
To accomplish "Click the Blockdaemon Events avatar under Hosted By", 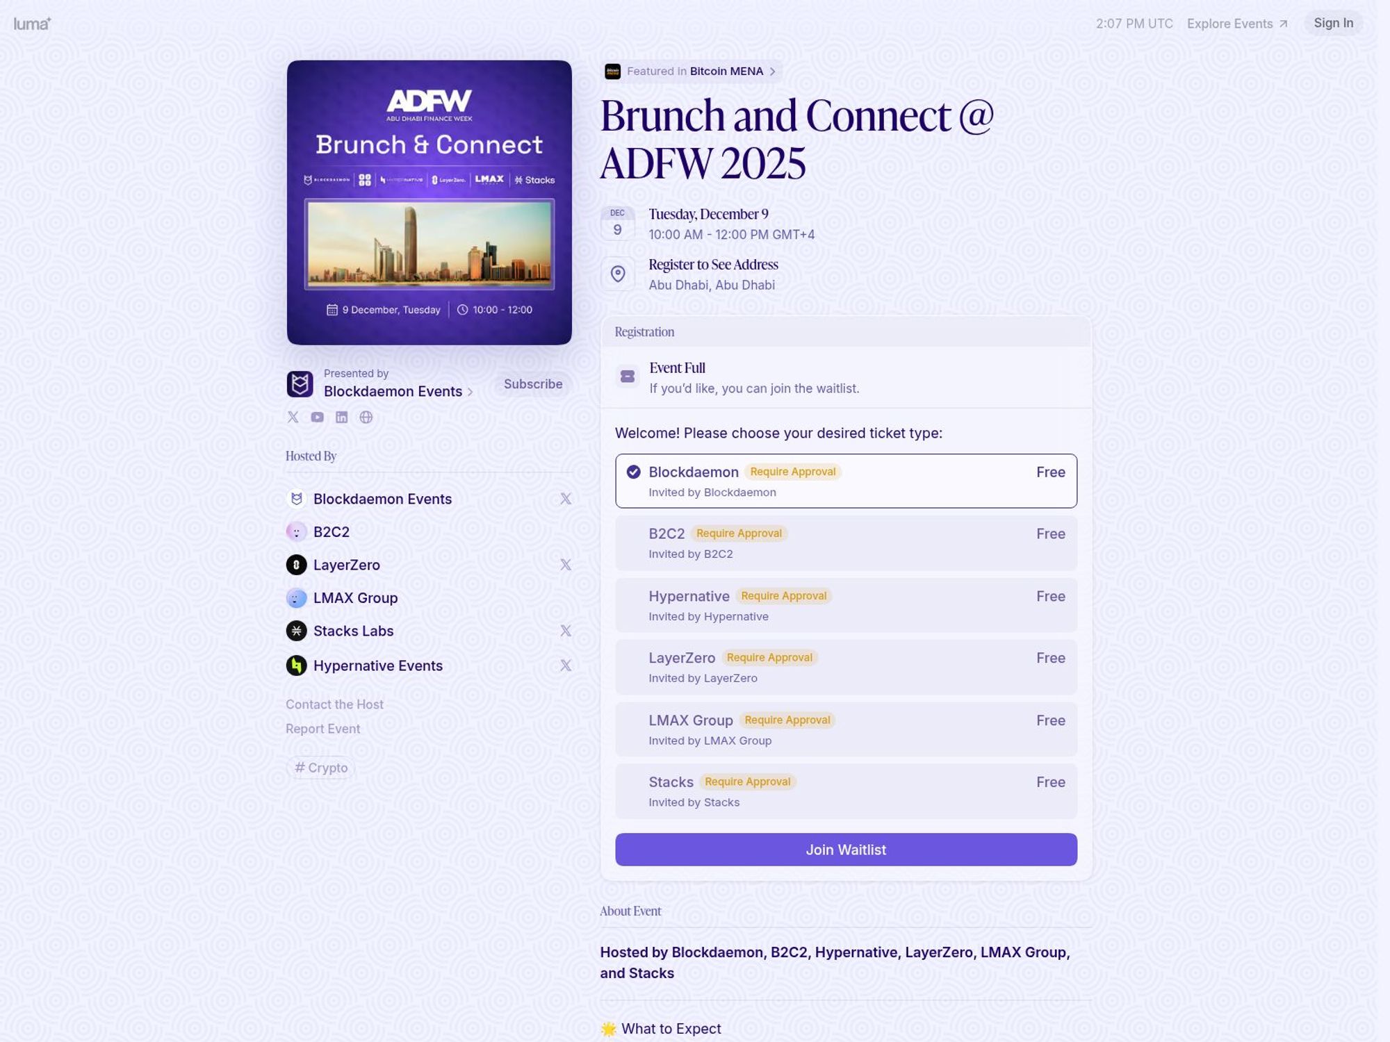I will point(297,498).
